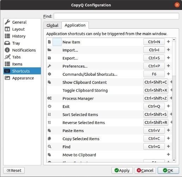Edit the Ctrl+Shift+X shortcut button

(x=156, y=90)
